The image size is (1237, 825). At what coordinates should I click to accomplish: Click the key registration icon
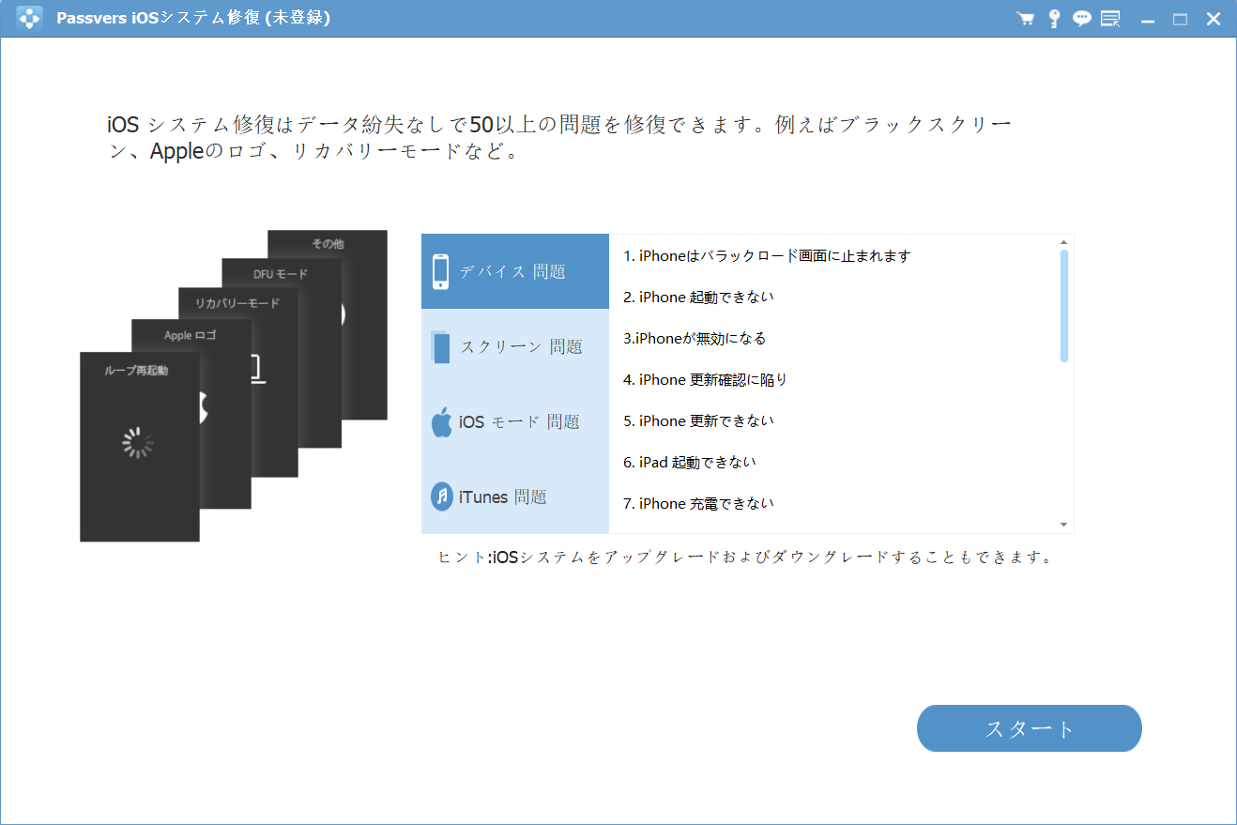coord(1054,19)
